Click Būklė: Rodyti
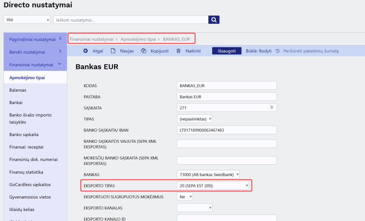This screenshot has width=365, height=221. tap(259, 51)
